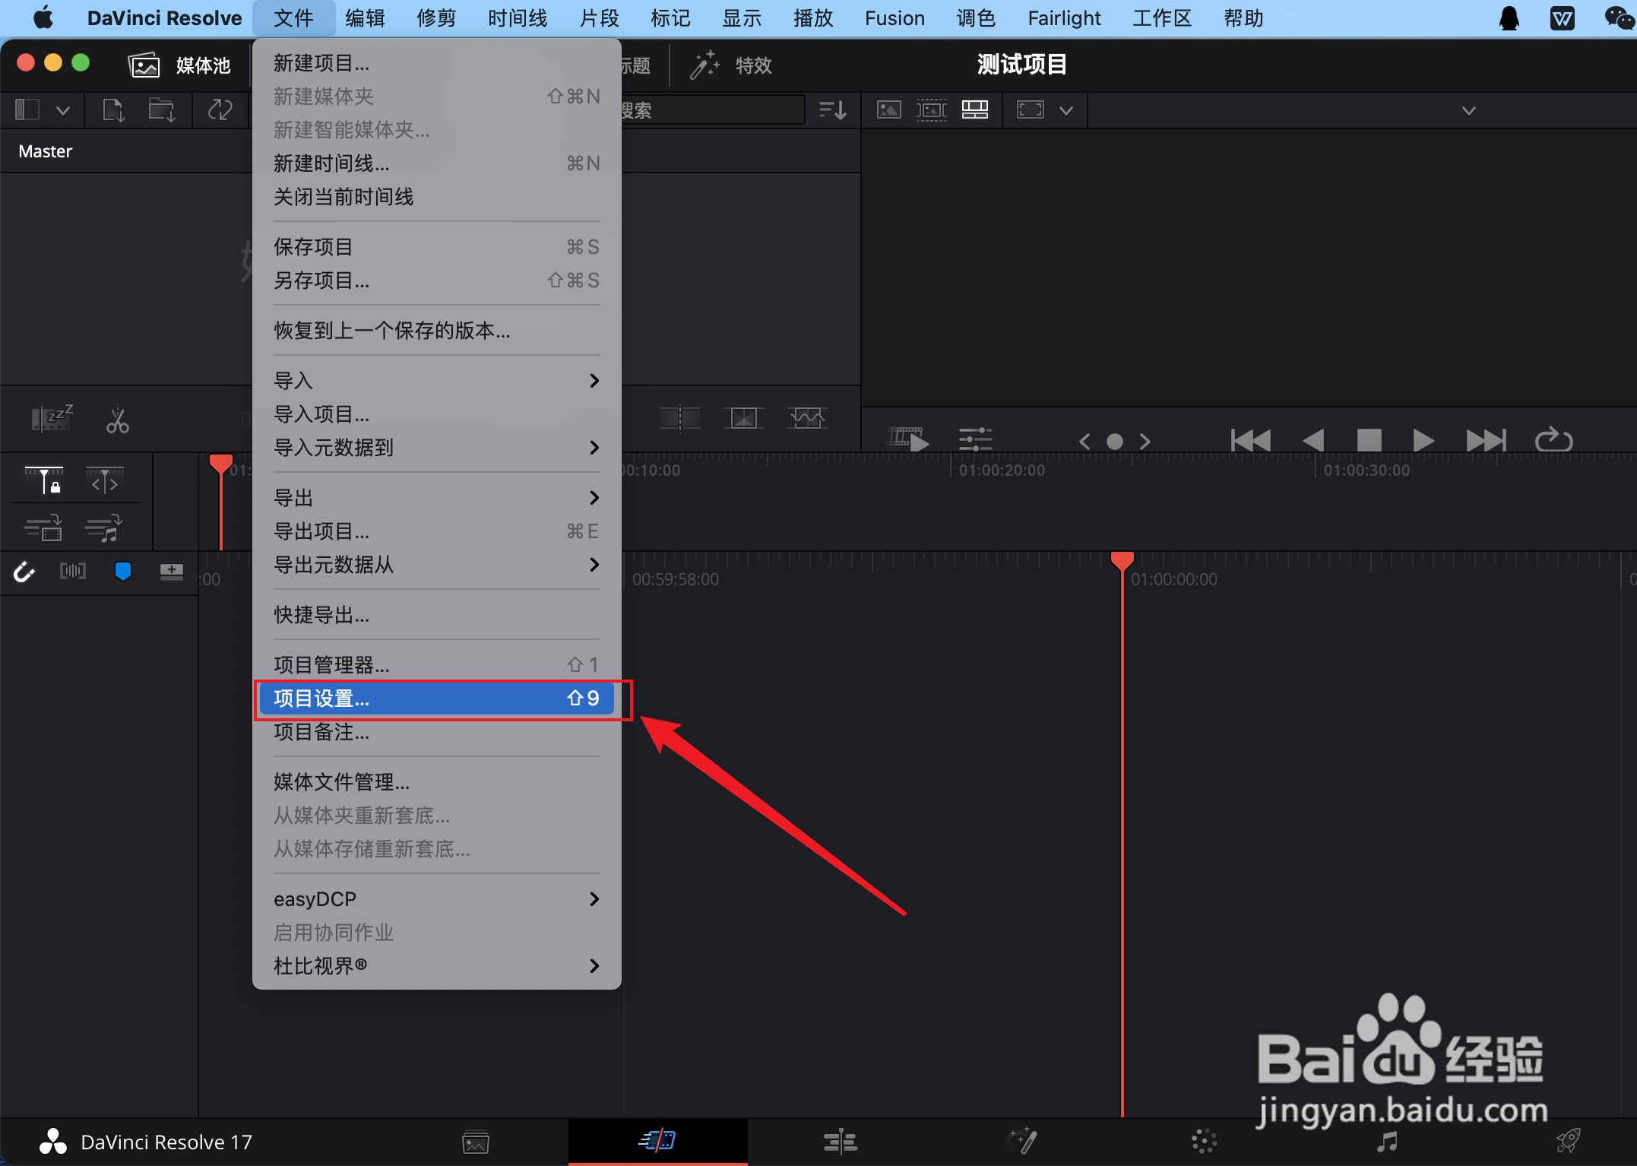1637x1166 pixels.
Task: Click the play reverse button
Action: pos(1313,439)
